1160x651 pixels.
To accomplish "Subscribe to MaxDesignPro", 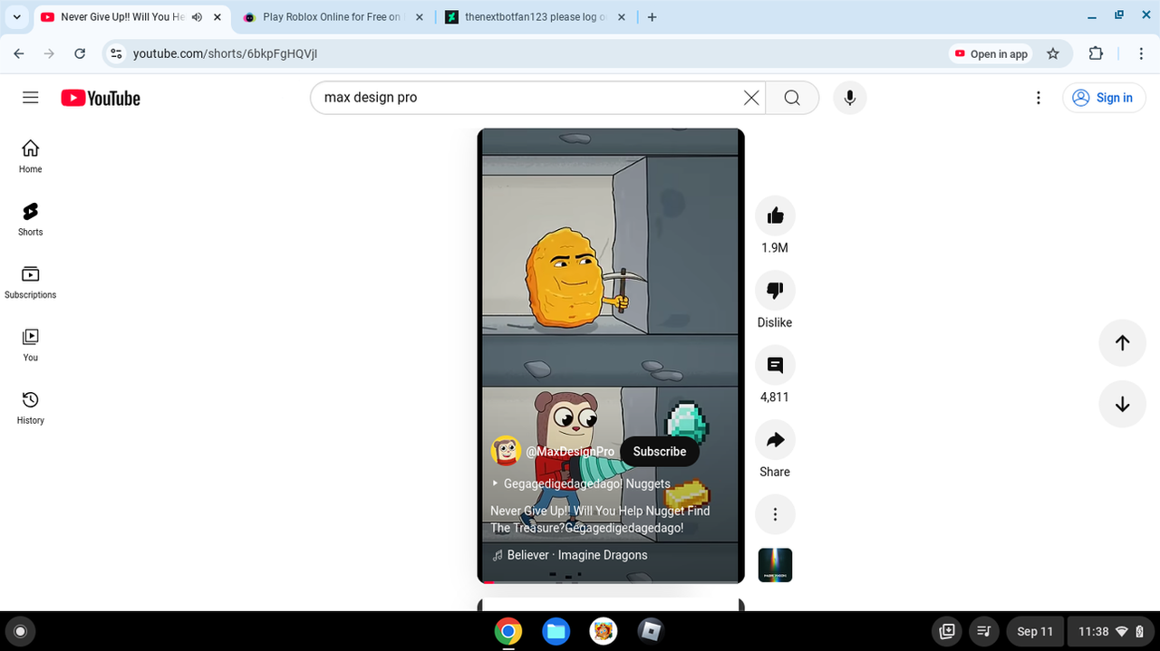I will 660,451.
